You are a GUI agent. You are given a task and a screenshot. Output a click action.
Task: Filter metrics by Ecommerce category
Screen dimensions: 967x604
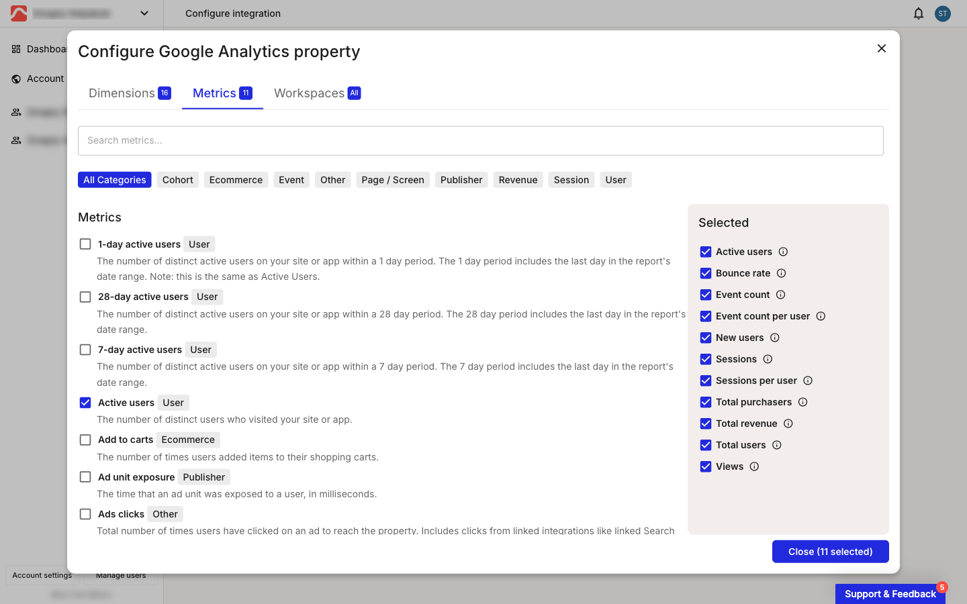pos(236,180)
